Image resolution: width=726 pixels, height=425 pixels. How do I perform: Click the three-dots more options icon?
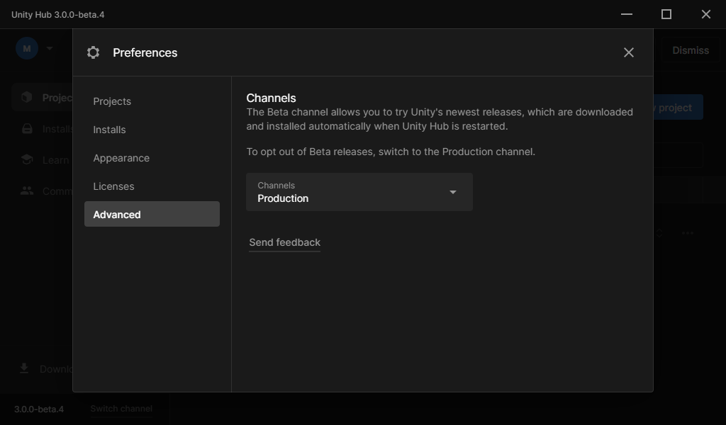[688, 233]
